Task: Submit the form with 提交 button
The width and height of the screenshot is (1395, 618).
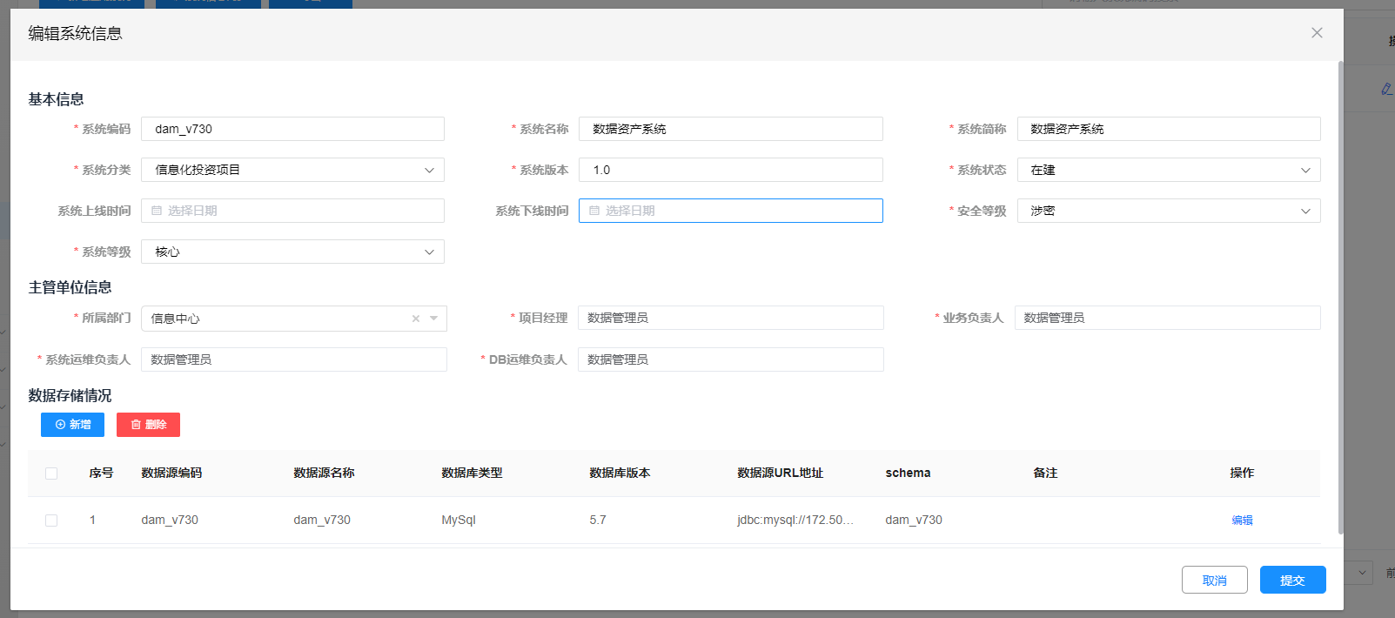Action: point(1292,580)
